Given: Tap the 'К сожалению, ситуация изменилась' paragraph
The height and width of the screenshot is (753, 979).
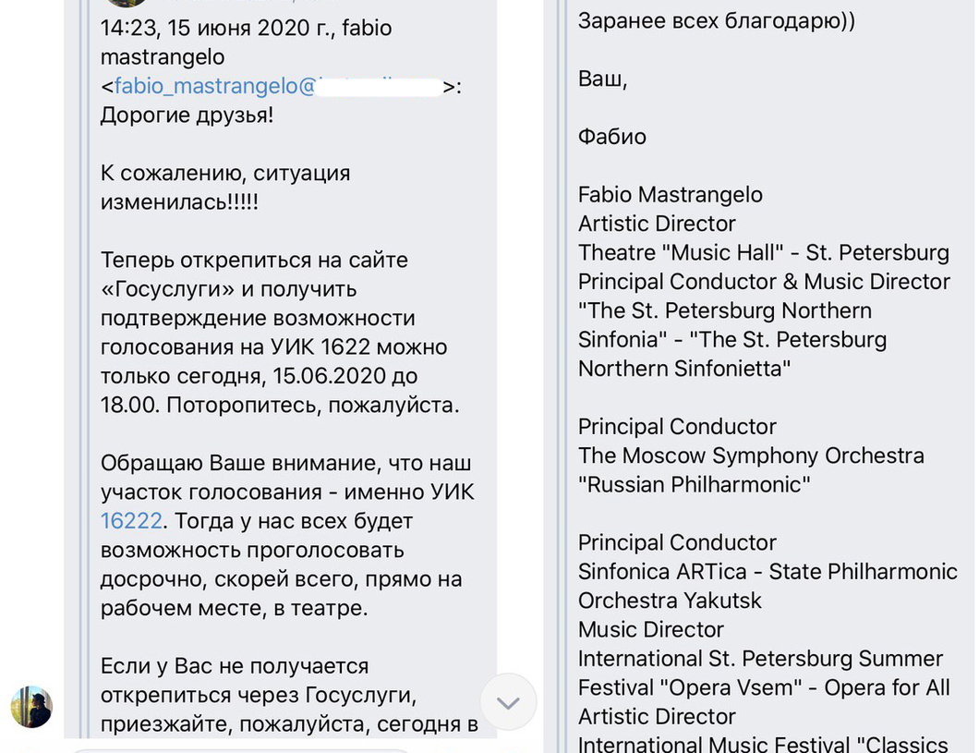Looking at the screenshot, I should [225, 188].
